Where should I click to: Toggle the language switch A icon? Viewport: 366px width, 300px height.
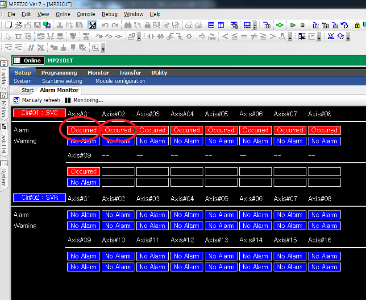point(92,25)
